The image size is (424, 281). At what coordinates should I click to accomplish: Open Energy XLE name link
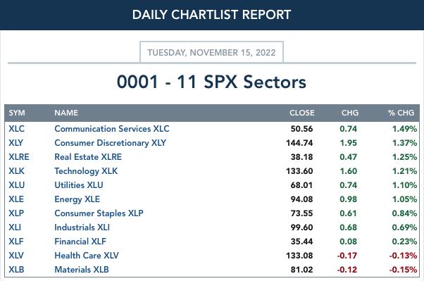77,199
